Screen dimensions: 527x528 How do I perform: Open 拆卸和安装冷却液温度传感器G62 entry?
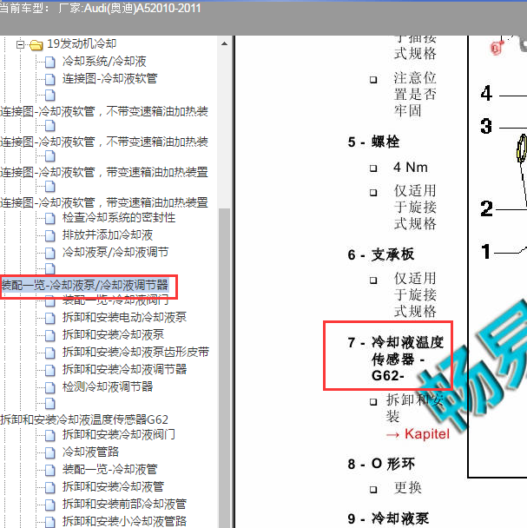click(84, 419)
